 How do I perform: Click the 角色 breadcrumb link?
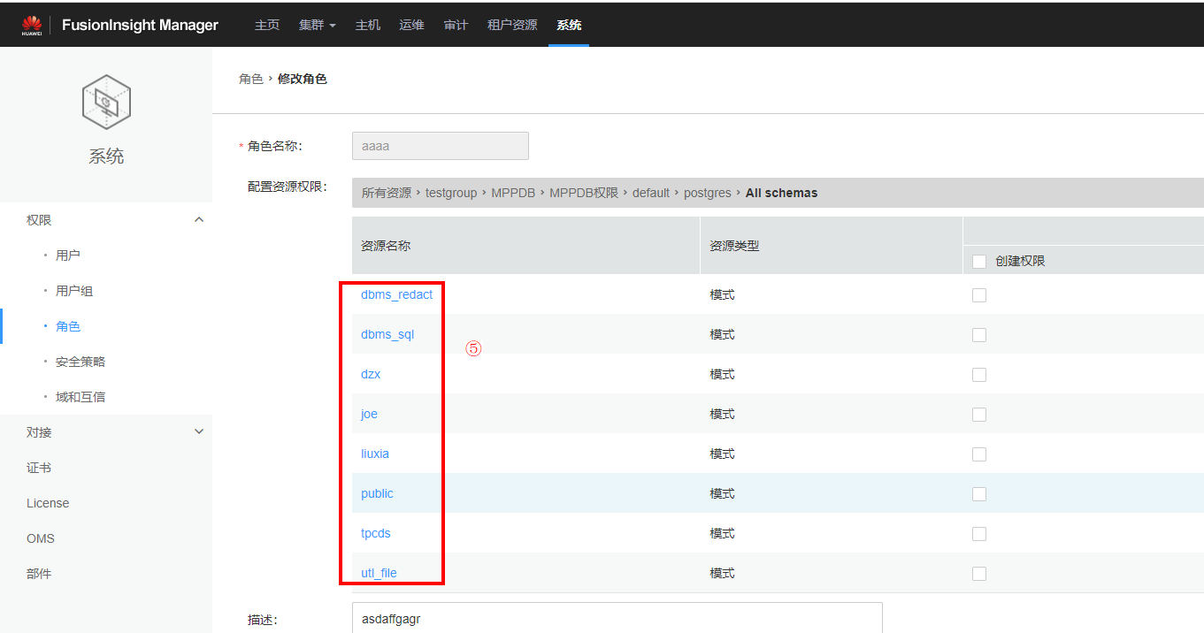pyautogui.click(x=251, y=79)
